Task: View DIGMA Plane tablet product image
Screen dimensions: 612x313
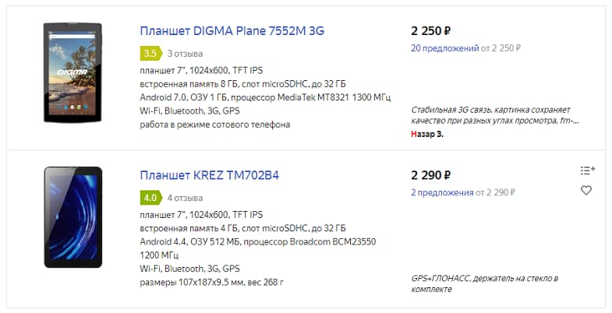Action: [73, 73]
